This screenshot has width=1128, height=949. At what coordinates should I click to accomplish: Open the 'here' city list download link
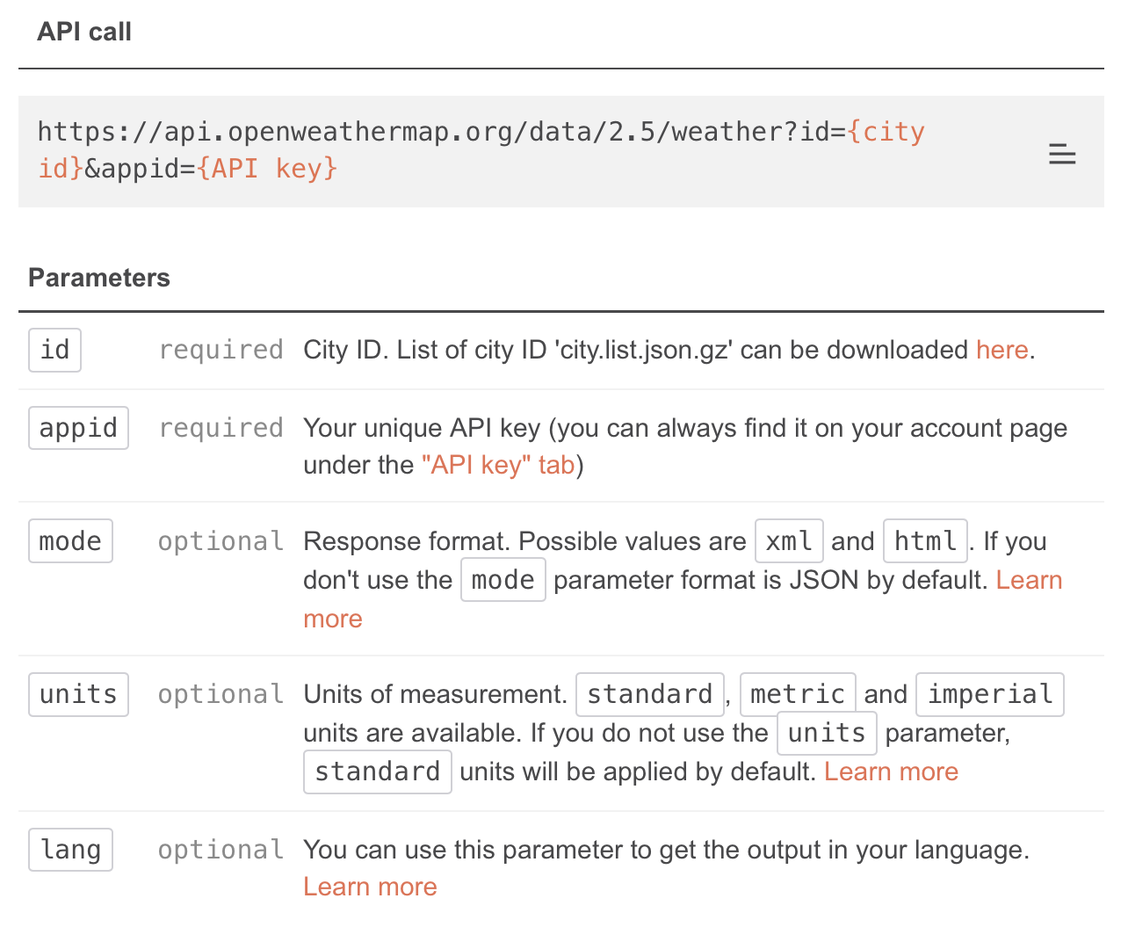tap(1002, 350)
